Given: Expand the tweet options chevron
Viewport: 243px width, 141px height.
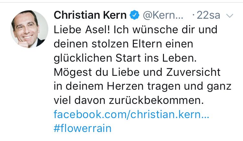Looking at the screenshot, I should pyautogui.click(x=229, y=15).
